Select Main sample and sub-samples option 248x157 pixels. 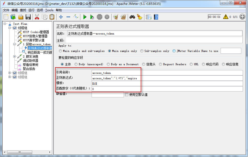click(x=60, y=51)
